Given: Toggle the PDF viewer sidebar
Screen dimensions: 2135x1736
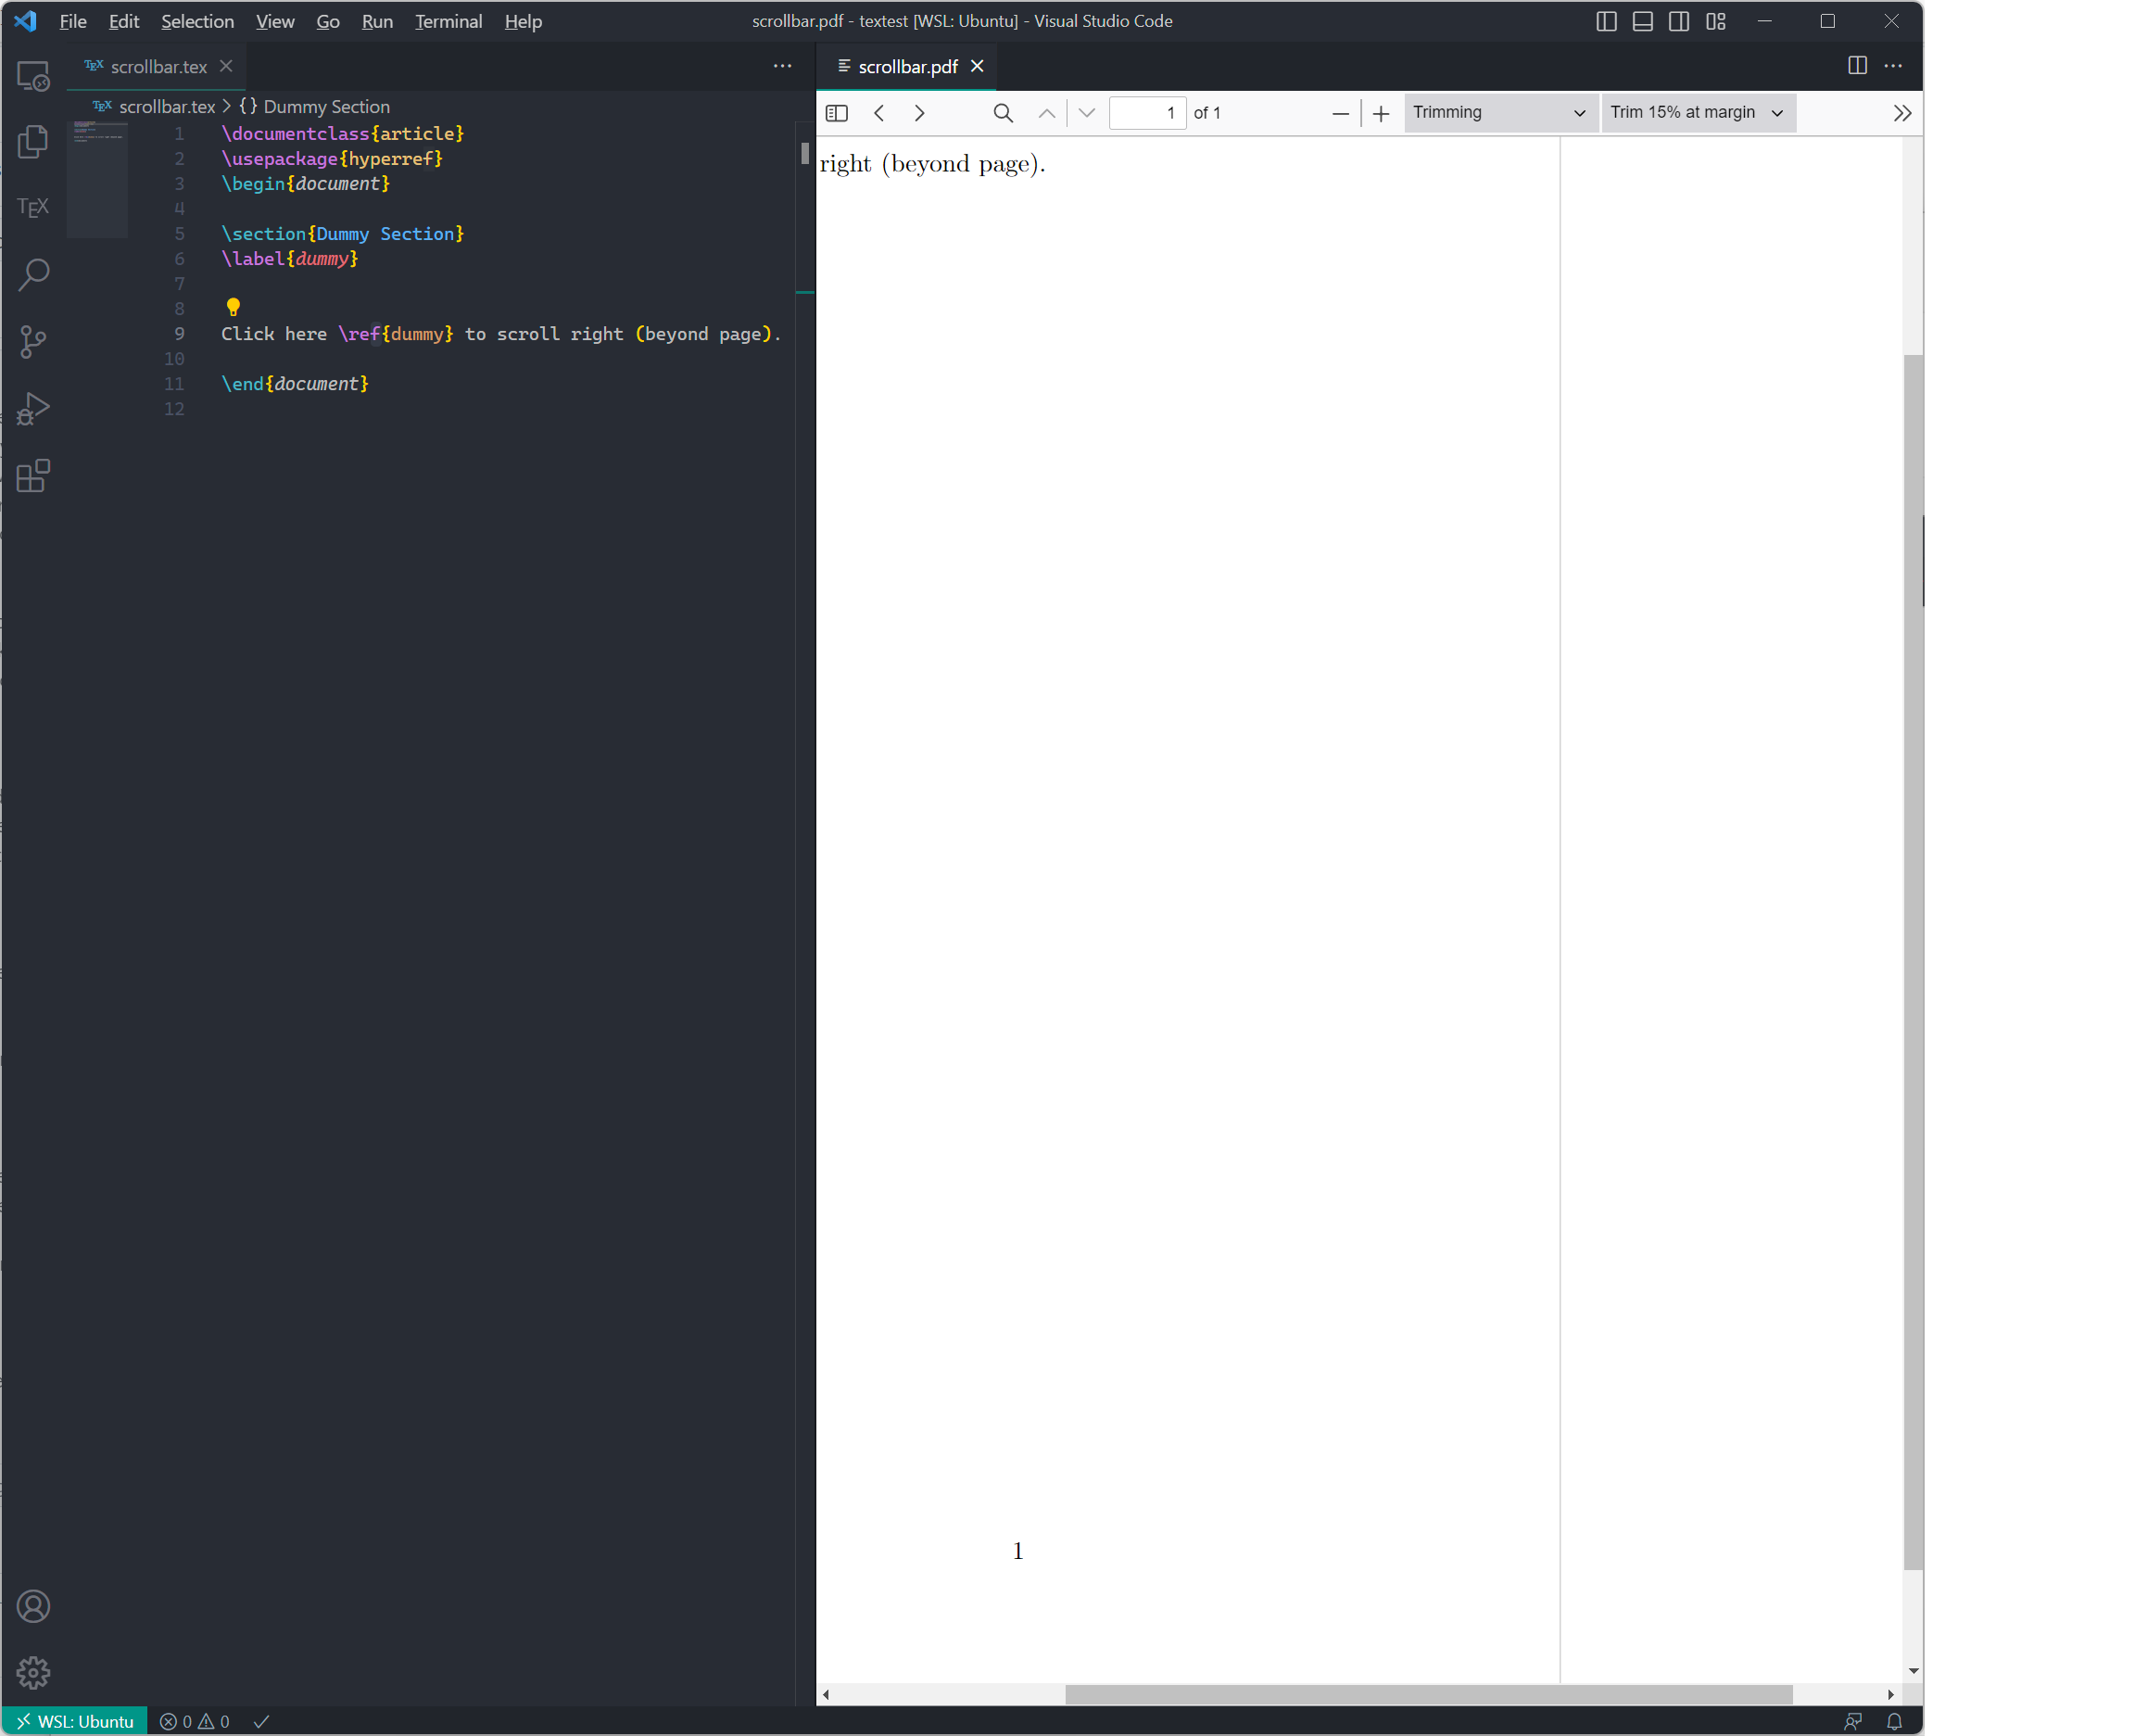Looking at the screenshot, I should [837, 112].
